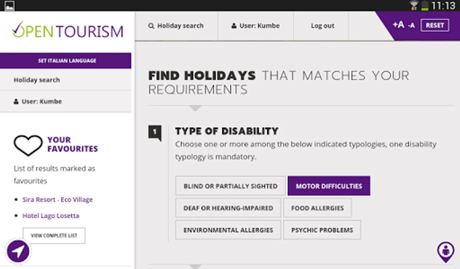Click View Complete List button

click(x=54, y=236)
